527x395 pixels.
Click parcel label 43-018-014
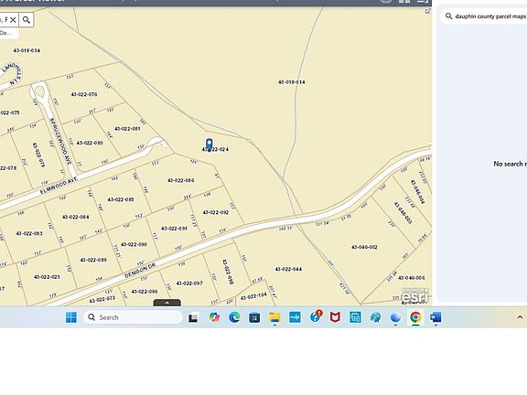[292, 82]
